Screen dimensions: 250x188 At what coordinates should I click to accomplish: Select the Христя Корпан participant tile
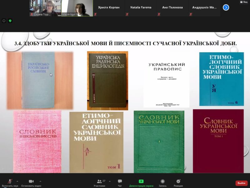coord(109,8)
